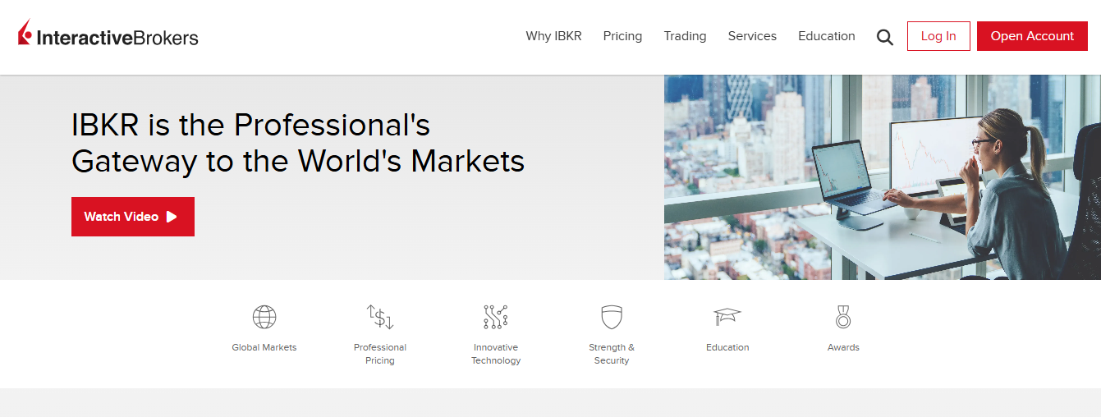Click the Innovative Technology text label
Screen dimensions: 1101x417
(x=496, y=354)
